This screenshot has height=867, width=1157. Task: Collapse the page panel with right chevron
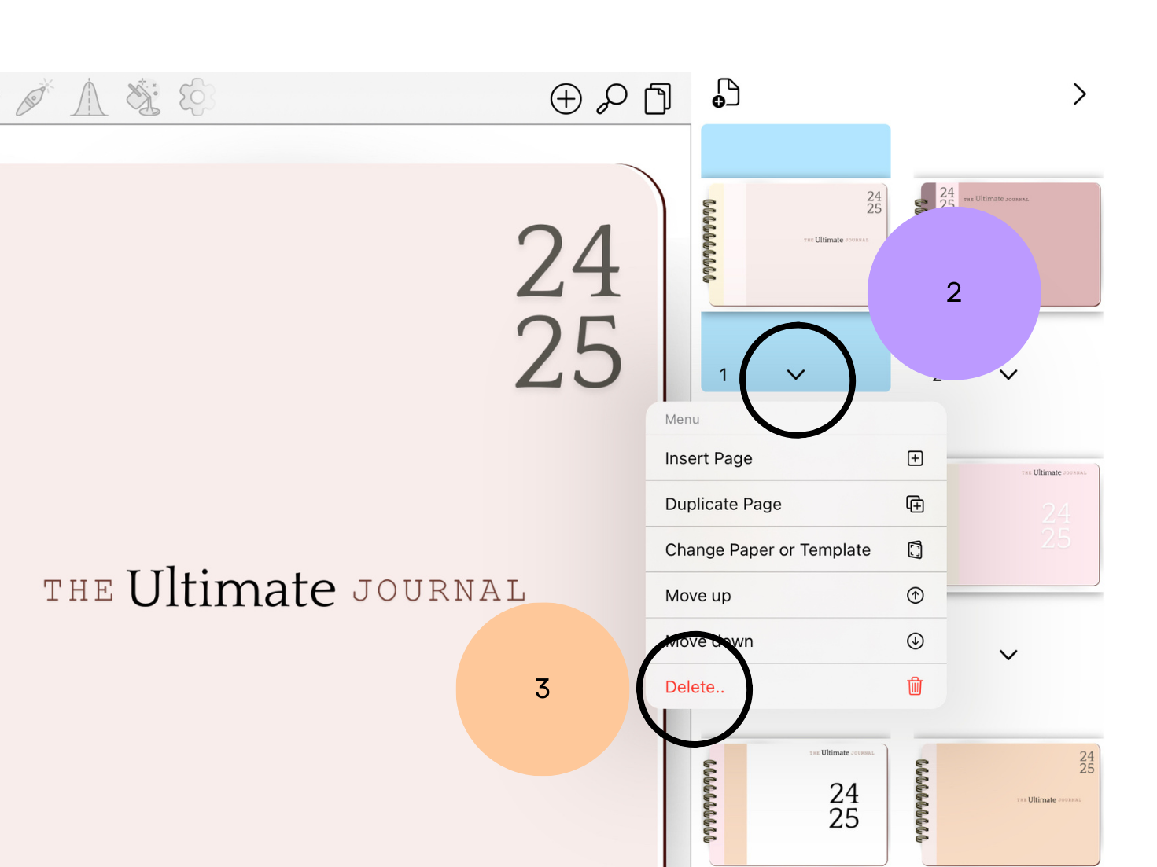(x=1079, y=94)
